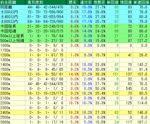Select the 同距離 row label
Screen dimensions: 150x124
click(x=6, y=7)
